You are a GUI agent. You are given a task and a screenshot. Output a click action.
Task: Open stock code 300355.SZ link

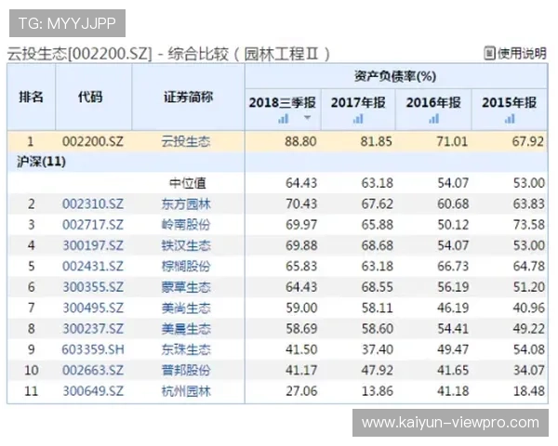tap(93, 287)
